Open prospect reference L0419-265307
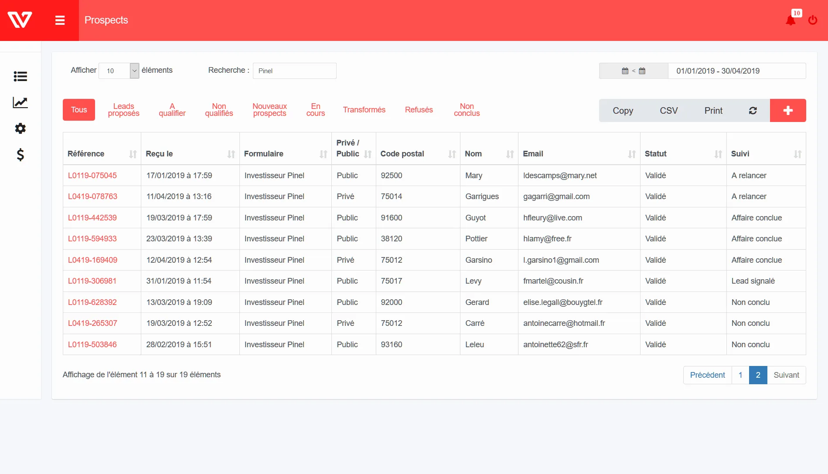 click(x=92, y=323)
